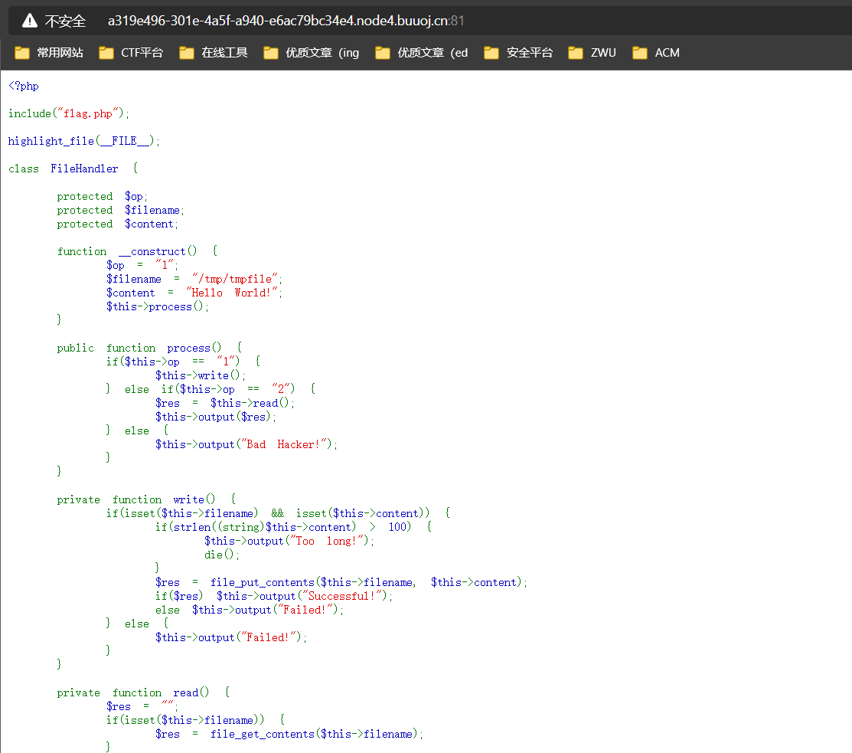Click the if($res) output("Successful!") line
The height and width of the screenshot is (753, 852).
[274, 597]
